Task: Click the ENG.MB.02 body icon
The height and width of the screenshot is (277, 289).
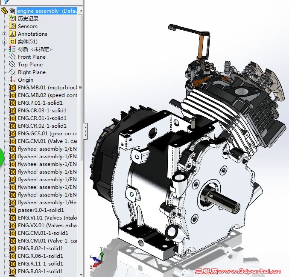Action: pyautogui.click(x=12, y=95)
